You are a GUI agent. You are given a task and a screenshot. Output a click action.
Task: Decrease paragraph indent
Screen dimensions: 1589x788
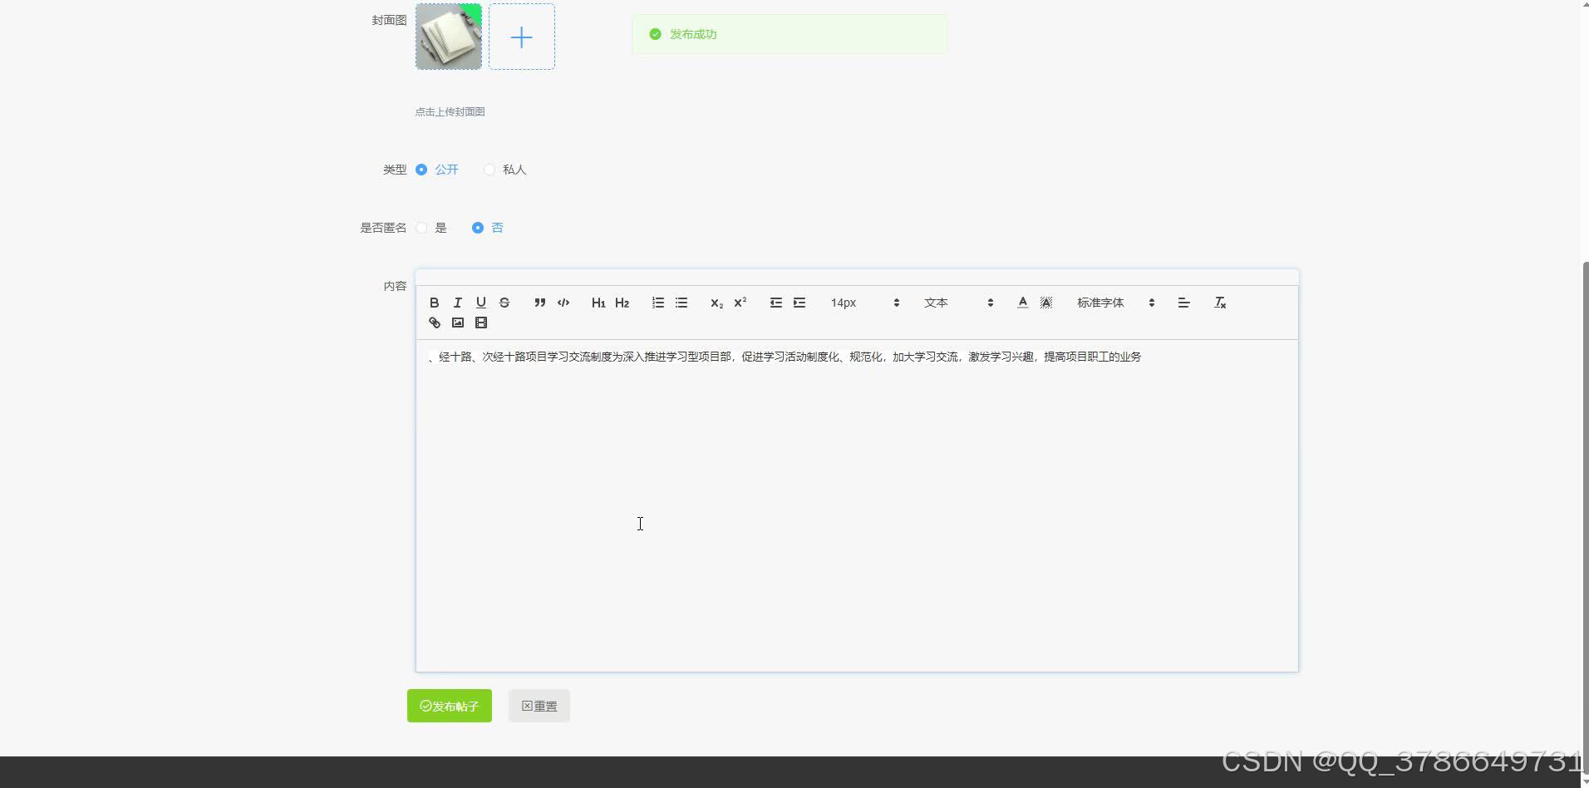click(x=776, y=303)
